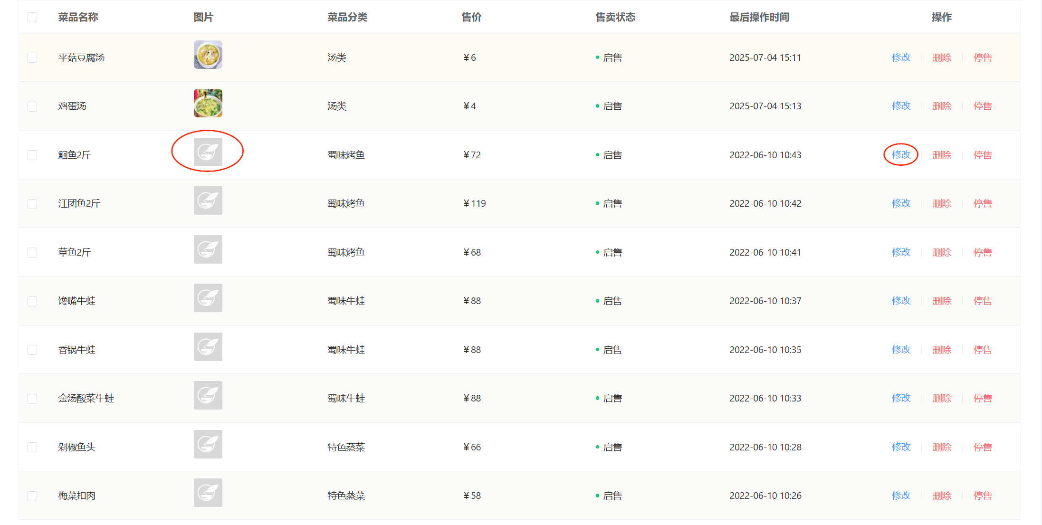This screenshot has width=1042, height=525.
Task: Click placeholder dish icon for 馋嘴牛蛙
Action: (x=208, y=298)
